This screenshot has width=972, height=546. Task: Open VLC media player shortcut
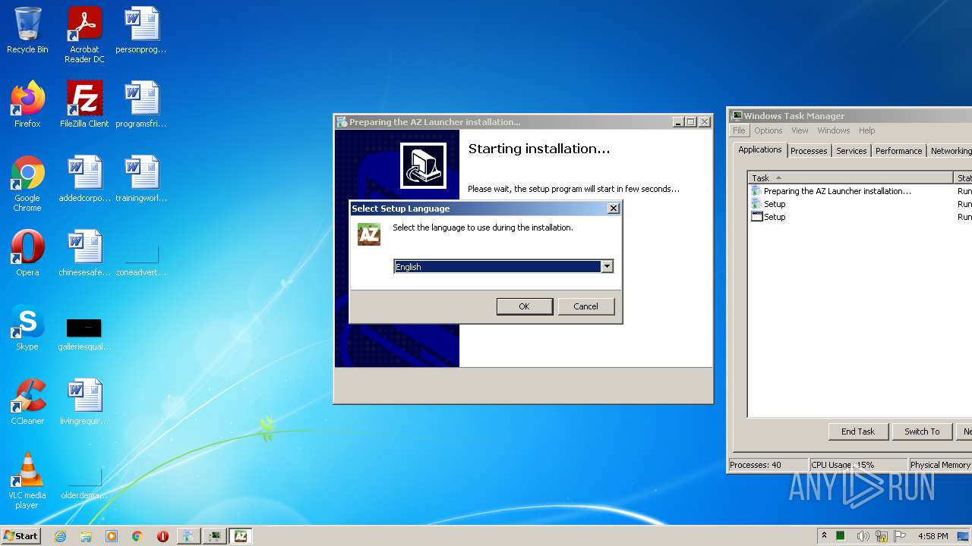point(27,481)
